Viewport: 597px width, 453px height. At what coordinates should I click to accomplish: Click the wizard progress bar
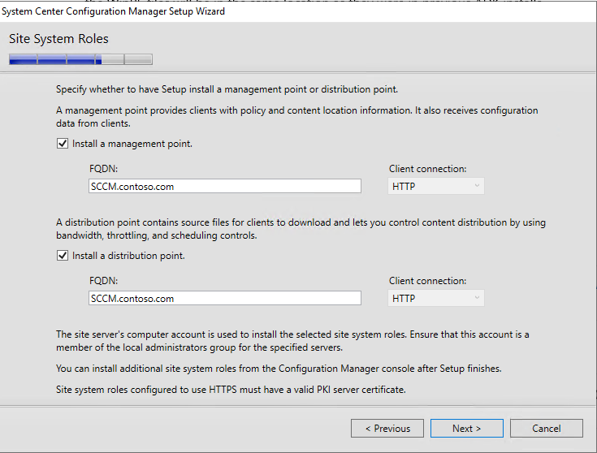(80, 59)
